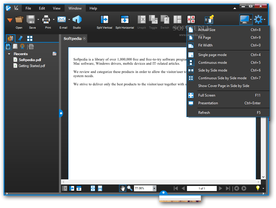Select Continuous Side by Side mode
276x208 pixels.
[228, 78]
